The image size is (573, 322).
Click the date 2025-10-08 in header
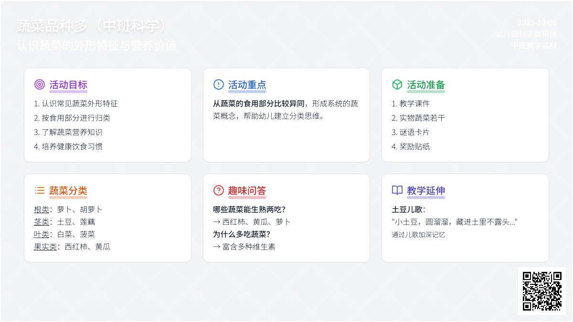tap(537, 22)
